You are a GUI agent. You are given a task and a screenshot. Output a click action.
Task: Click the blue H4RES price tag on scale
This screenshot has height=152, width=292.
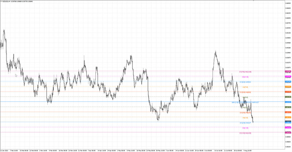(288, 82)
